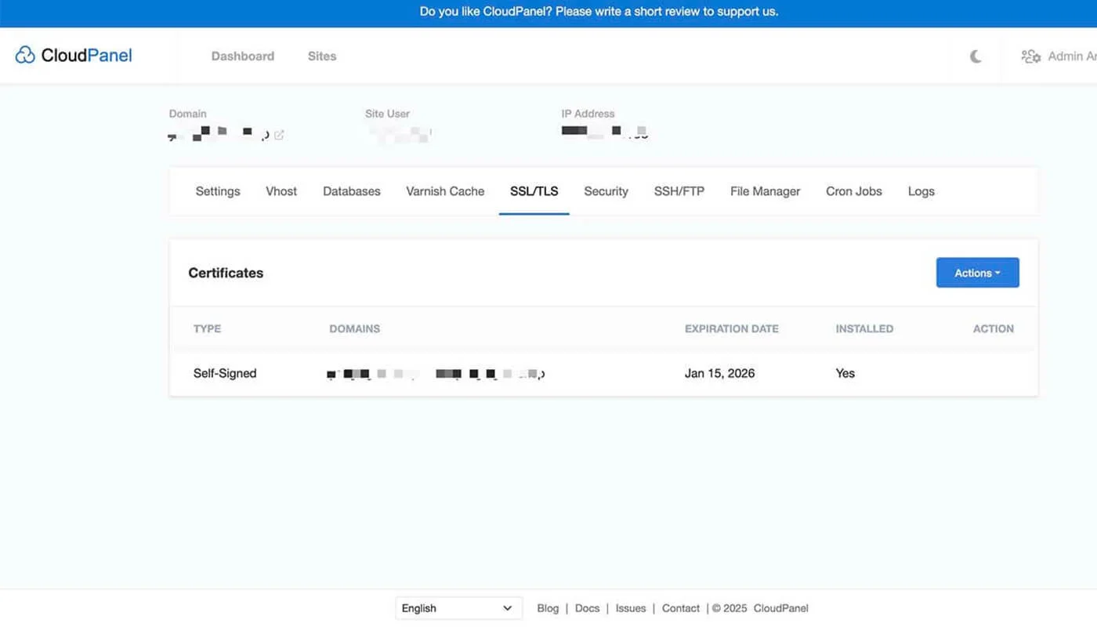The width and height of the screenshot is (1097, 627).
Task: Open the Actions dropdown
Action: (x=977, y=273)
